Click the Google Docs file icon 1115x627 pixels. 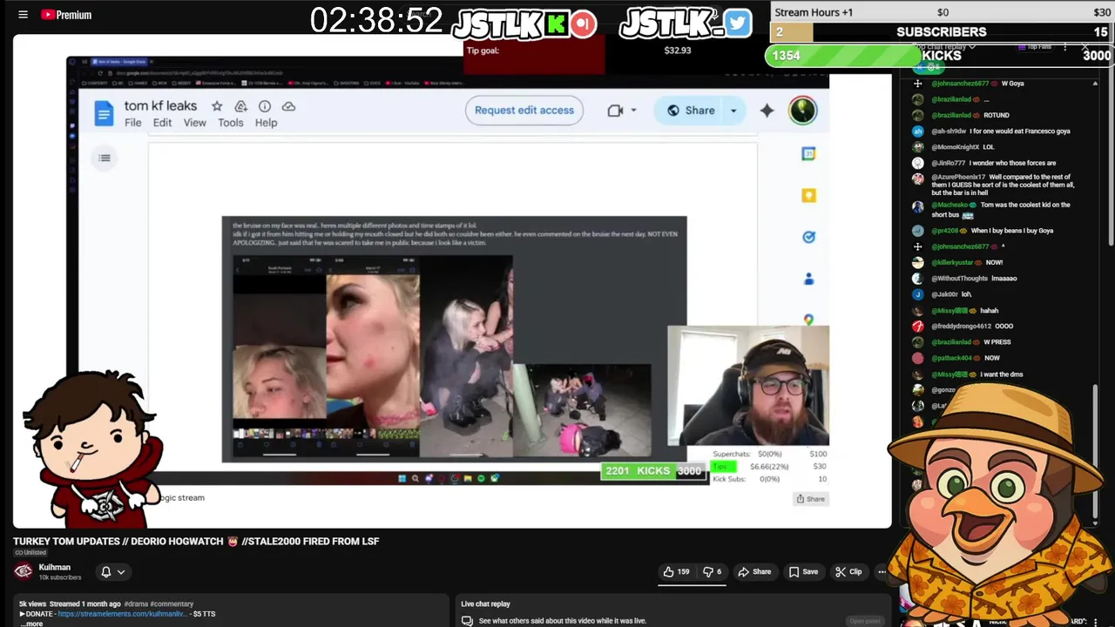pos(104,113)
